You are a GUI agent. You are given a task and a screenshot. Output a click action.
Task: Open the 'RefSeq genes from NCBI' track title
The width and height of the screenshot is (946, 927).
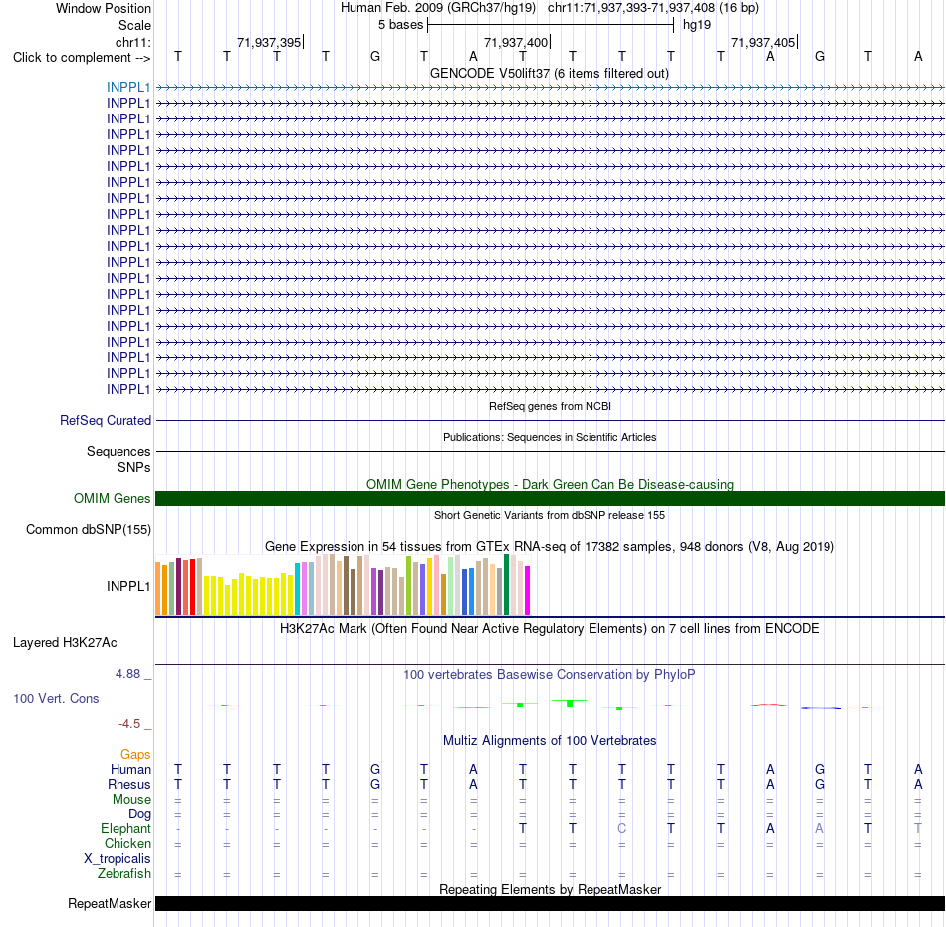pos(550,406)
